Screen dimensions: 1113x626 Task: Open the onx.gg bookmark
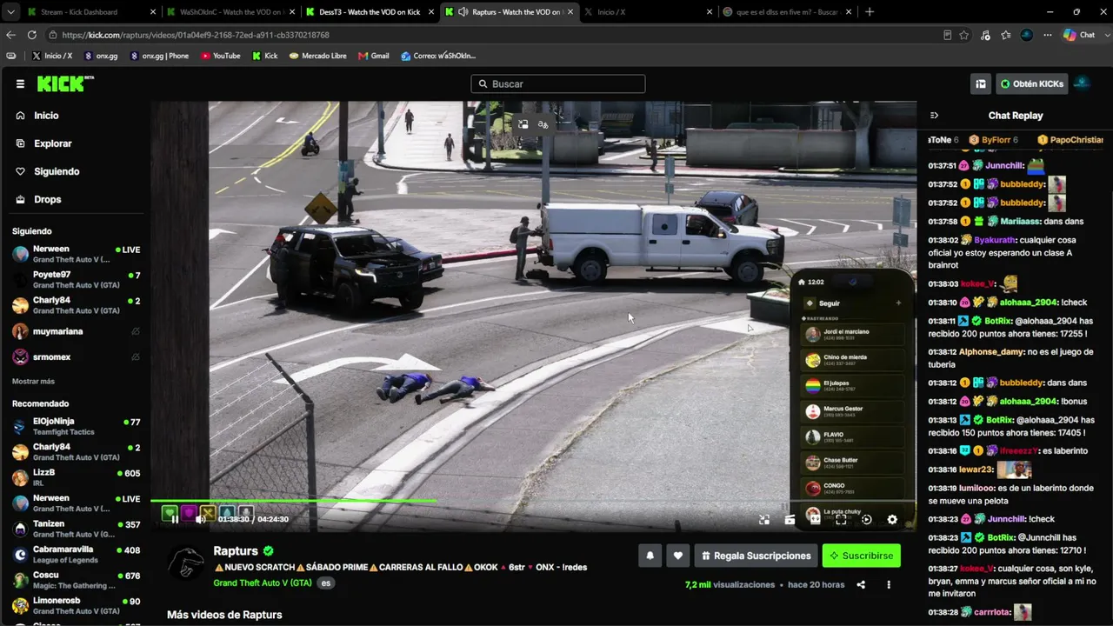(x=101, y=56)
